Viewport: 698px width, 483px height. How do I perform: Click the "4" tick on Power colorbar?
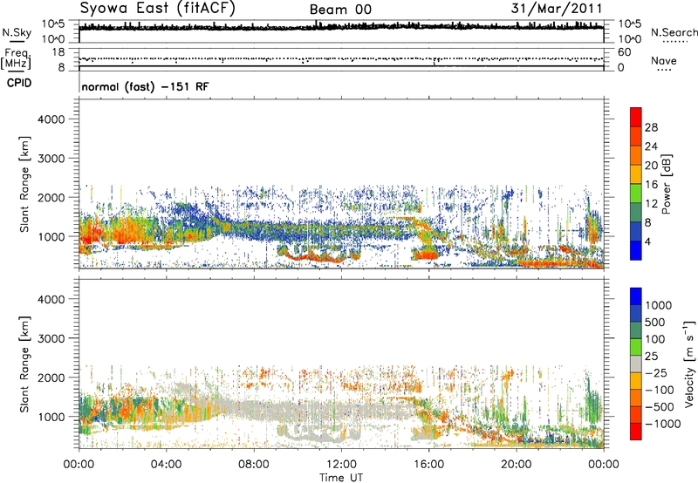pyautogui.click(x=648, y=241)
